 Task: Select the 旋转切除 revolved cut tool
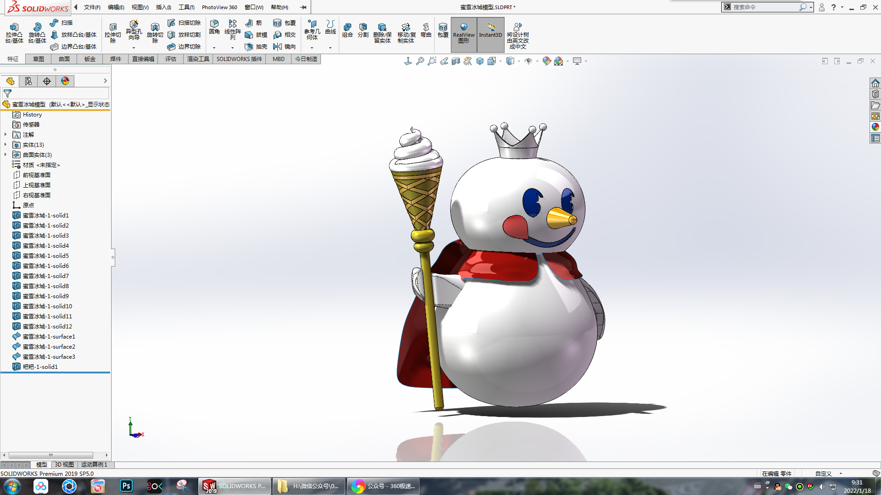(x=155, y=33)
